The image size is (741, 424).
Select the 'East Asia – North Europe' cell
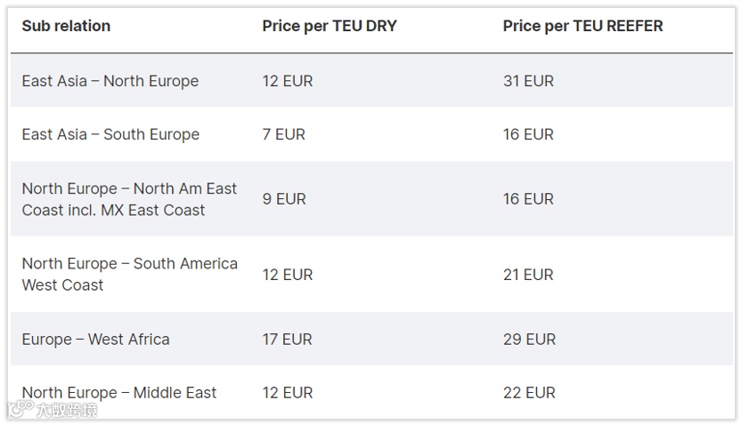110,81
